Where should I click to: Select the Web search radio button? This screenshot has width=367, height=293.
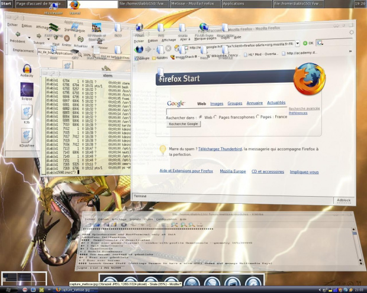coord(201,117)
